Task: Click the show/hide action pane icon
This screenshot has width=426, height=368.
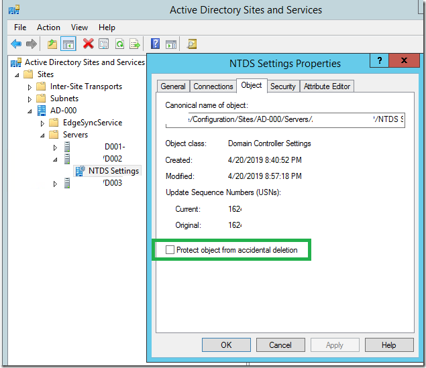Action: pyautogui.click(x=171, y=44)
